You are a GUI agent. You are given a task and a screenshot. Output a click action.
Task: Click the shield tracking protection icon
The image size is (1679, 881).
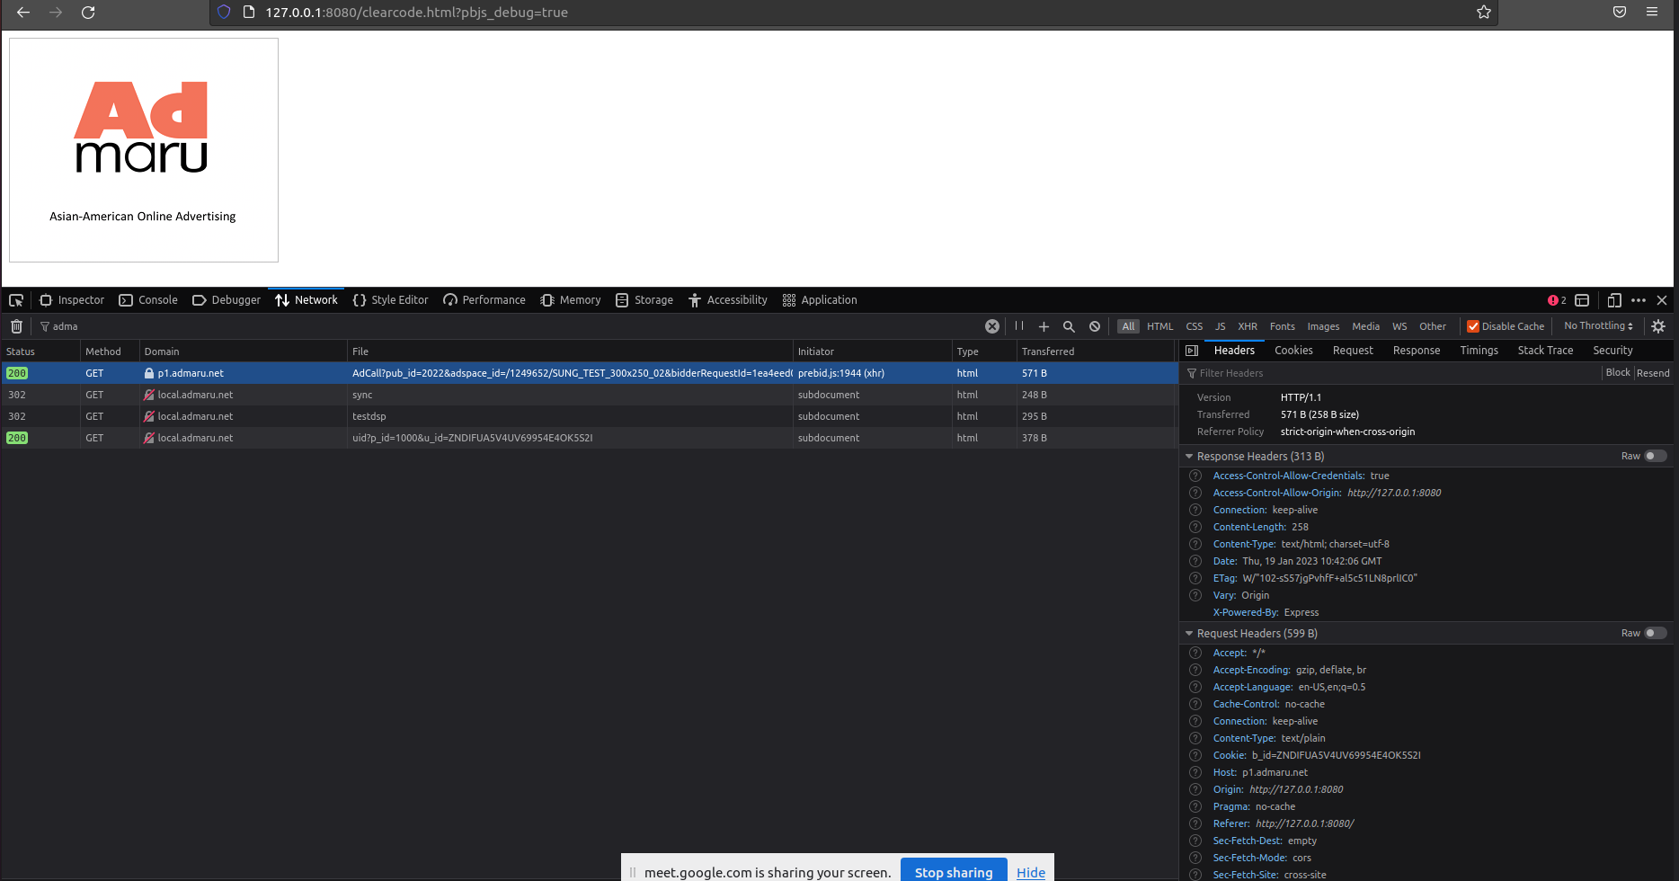225,13
